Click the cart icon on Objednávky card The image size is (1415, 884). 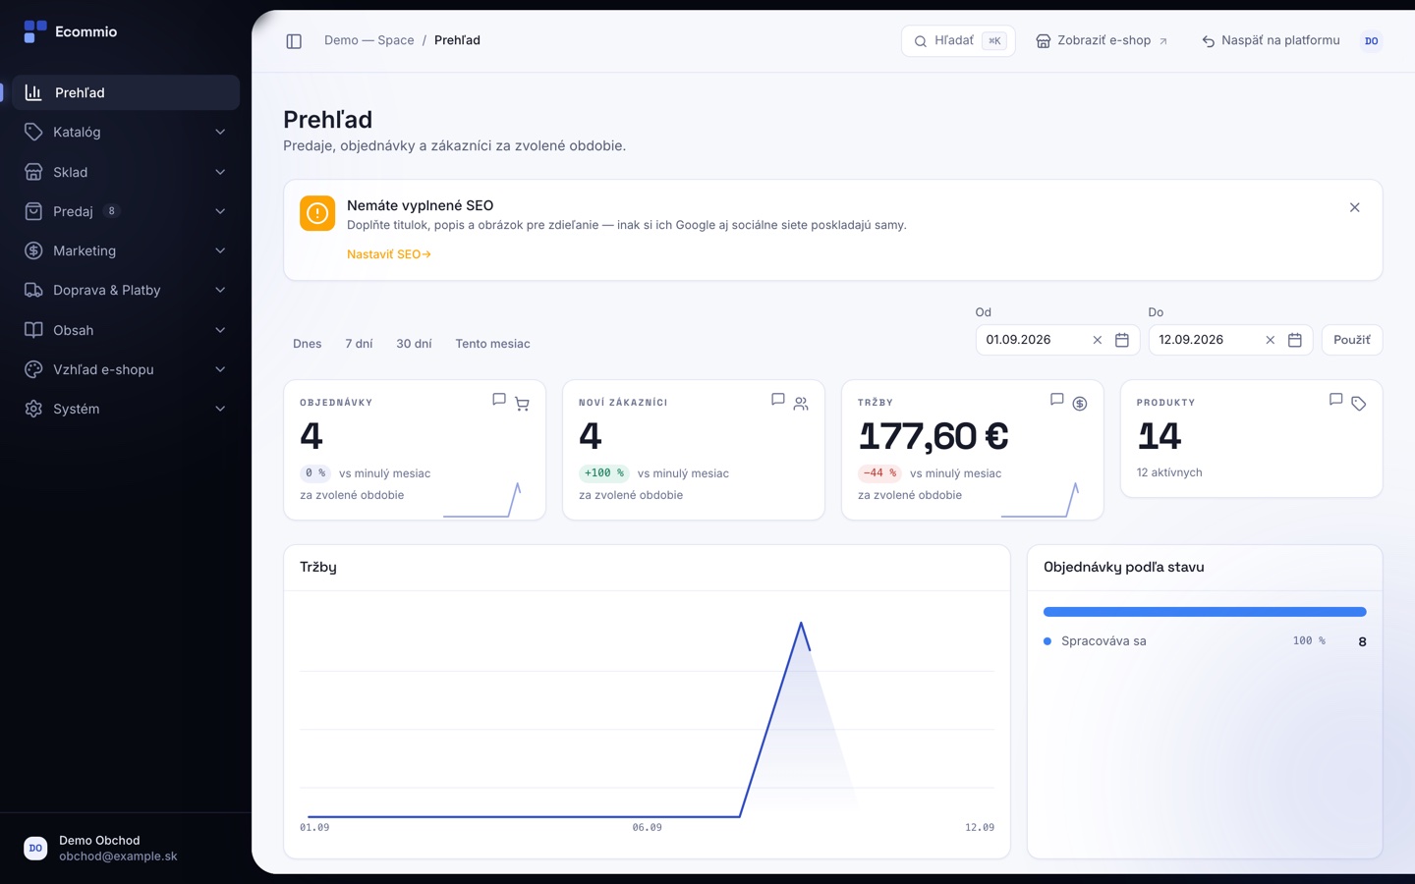click(522, 404)
